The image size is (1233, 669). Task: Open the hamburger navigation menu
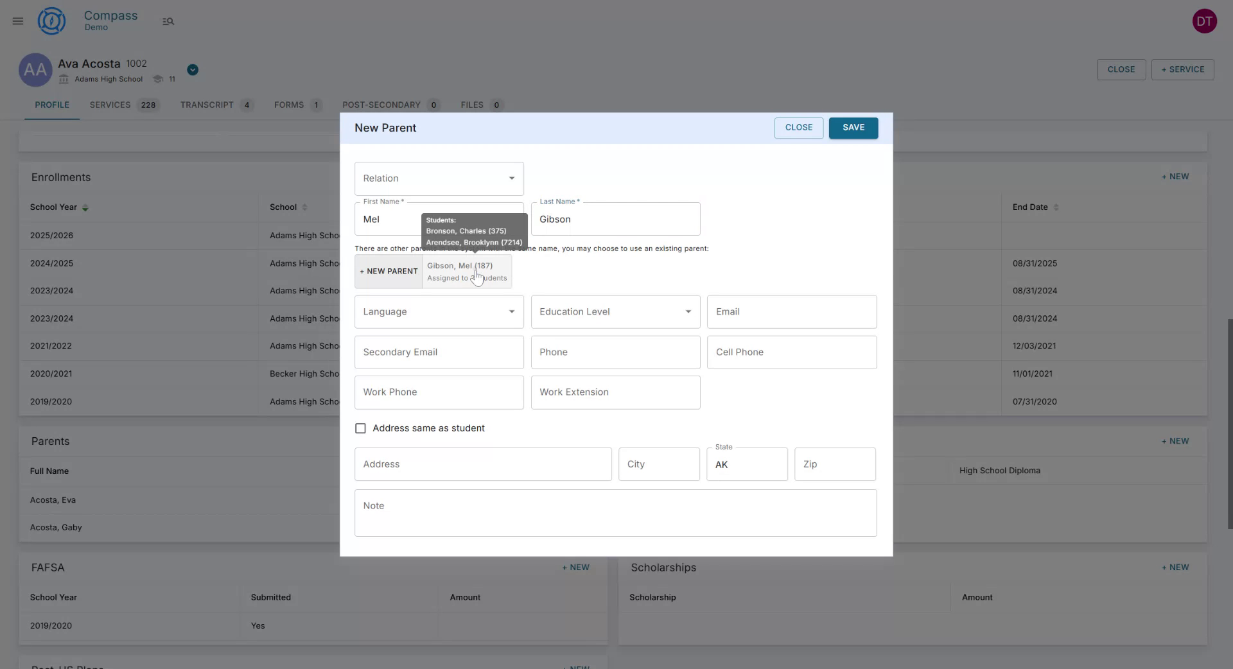pyautogui.click(x=17, y=21)
